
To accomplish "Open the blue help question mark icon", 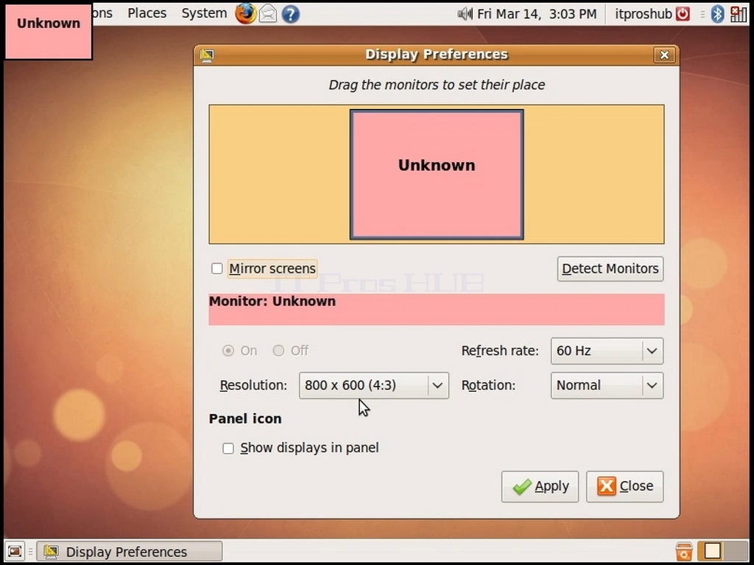I will point(290,14).
